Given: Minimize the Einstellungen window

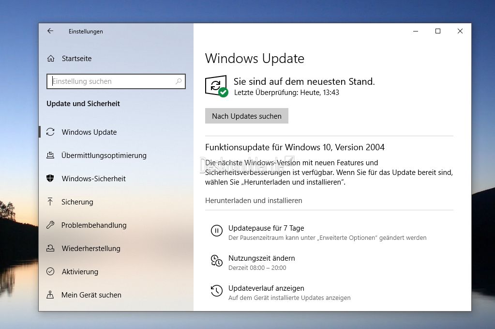Looking at the screenshot, I should tap(416, 31).
